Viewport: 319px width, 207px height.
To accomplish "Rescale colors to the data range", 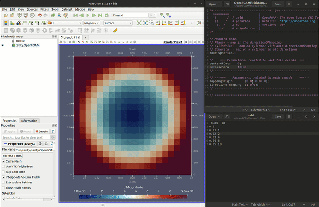I will [25, 23].
